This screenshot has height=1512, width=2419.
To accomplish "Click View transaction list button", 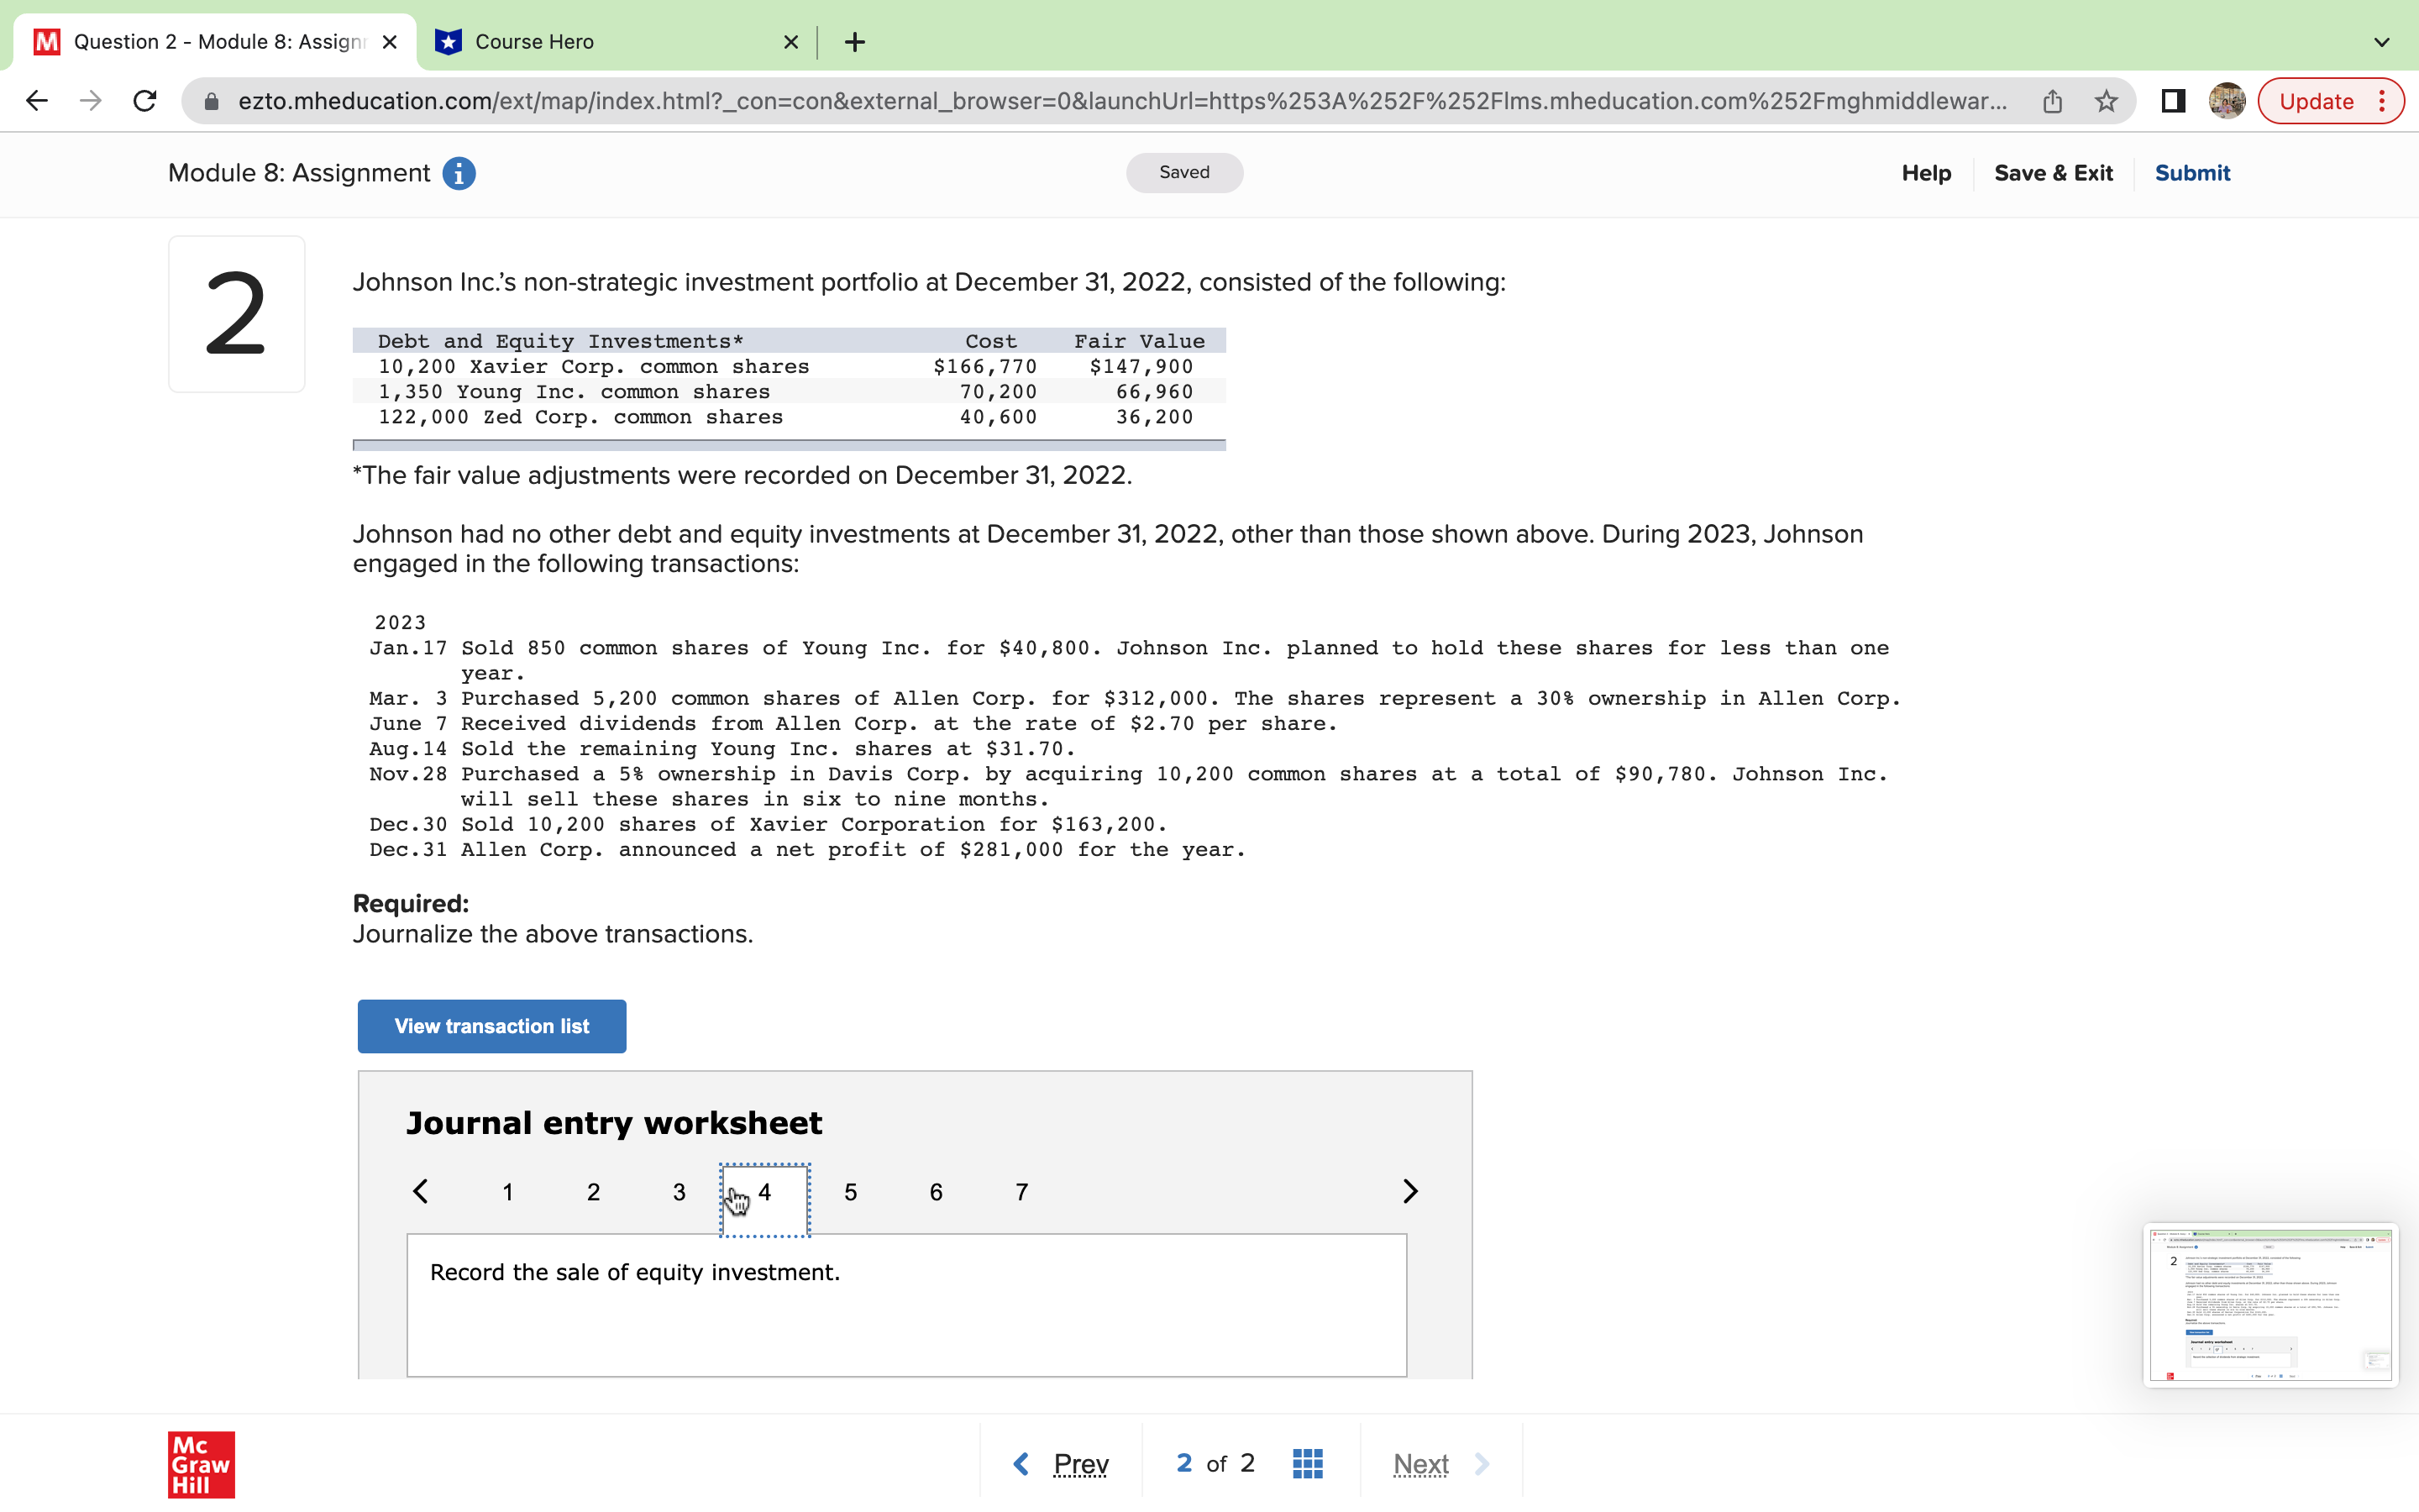I will pos(492,1026).
